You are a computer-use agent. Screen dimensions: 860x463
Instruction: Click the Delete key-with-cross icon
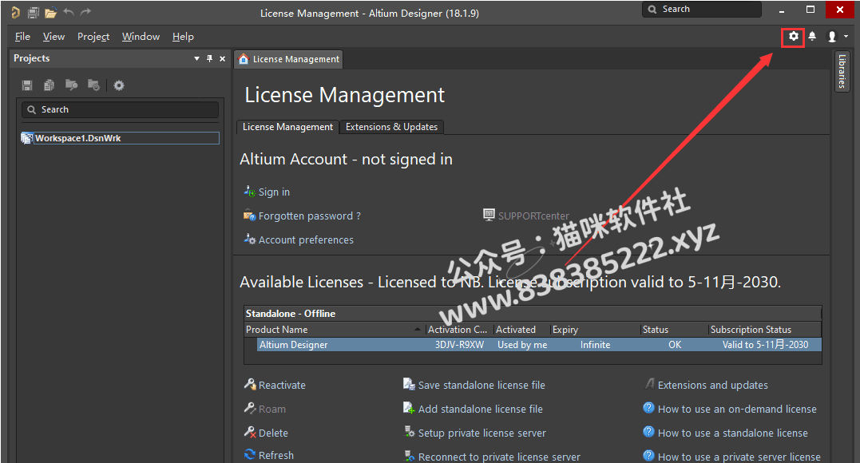250,433
